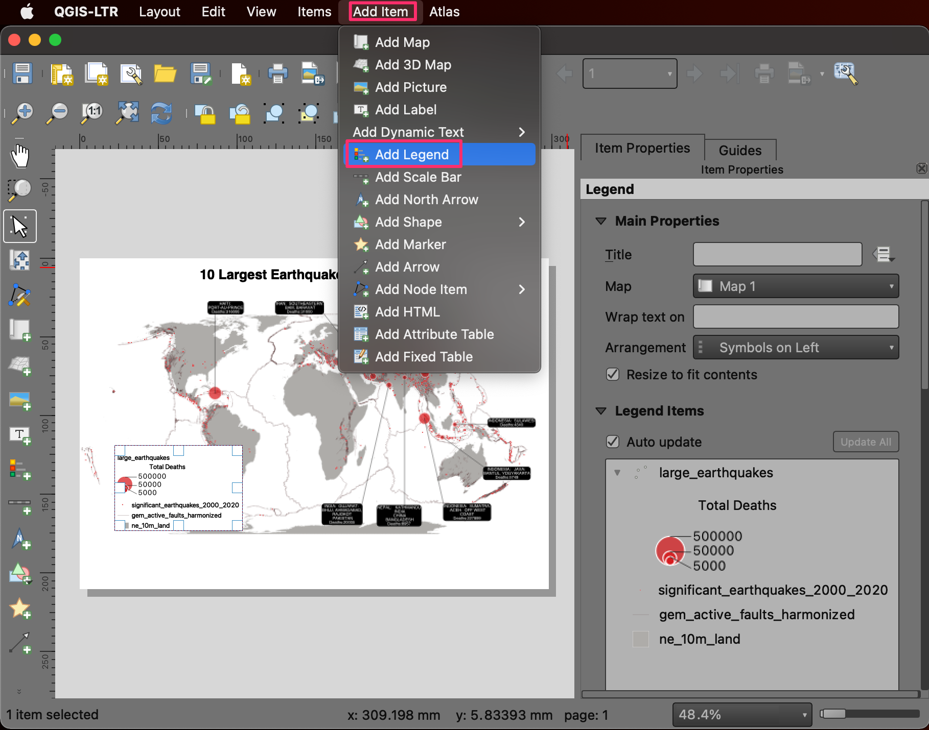Click the Add Pages icon
The height and width of the screenshot is (730, 929).
point(240,74)
